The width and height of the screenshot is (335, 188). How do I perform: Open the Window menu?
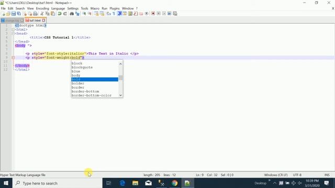click(x=128, y=8)
